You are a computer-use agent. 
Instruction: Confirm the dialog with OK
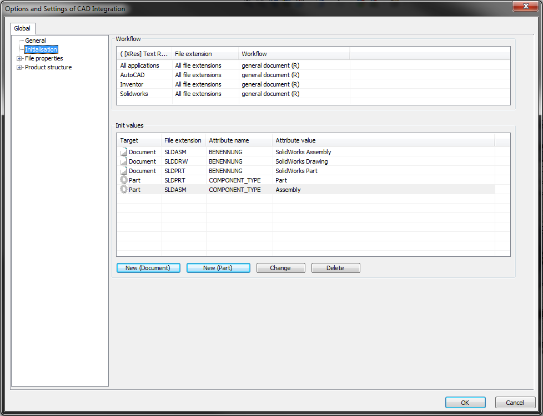[x=465, y=403]
